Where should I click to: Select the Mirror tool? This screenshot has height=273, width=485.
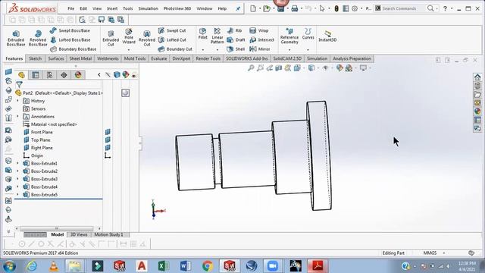[260, 49]
